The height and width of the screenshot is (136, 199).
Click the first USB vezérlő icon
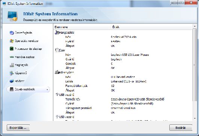[x=57, y=94]
